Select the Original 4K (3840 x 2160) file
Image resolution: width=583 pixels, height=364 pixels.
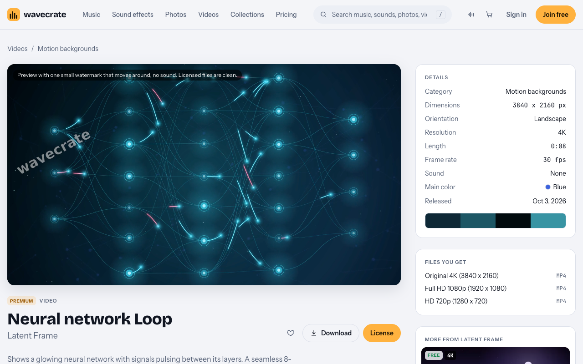[496, 276]
